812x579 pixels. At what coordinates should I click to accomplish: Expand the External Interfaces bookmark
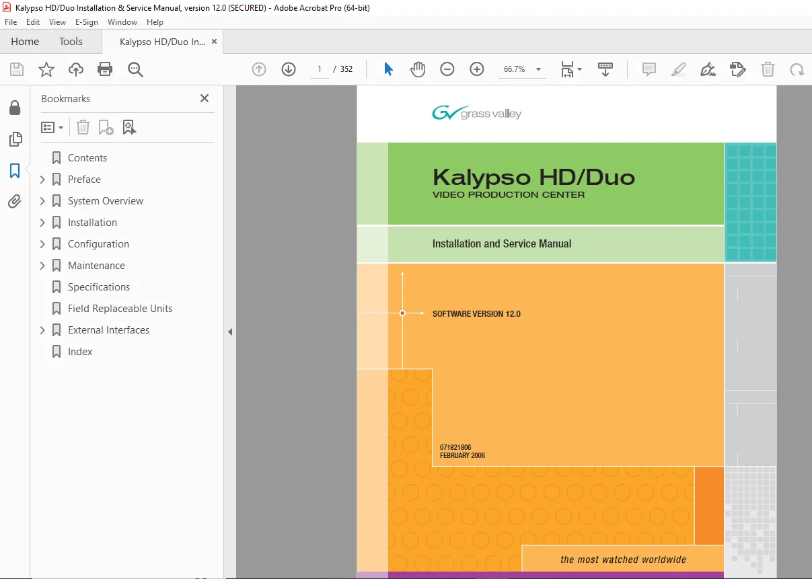(42, 330)
